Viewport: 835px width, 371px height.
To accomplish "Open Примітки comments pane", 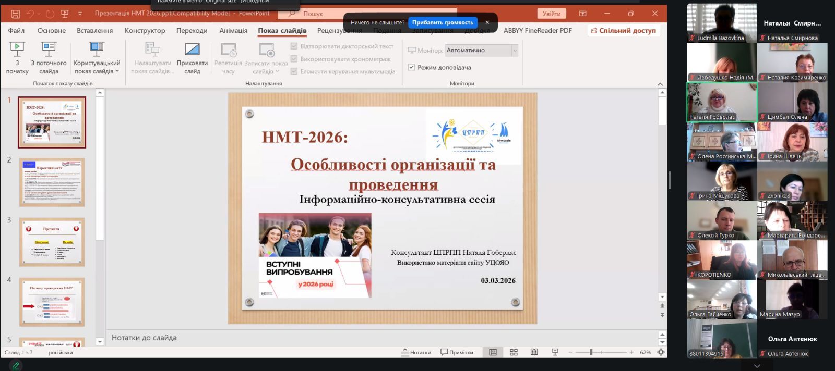I will (x=457, y=352).
